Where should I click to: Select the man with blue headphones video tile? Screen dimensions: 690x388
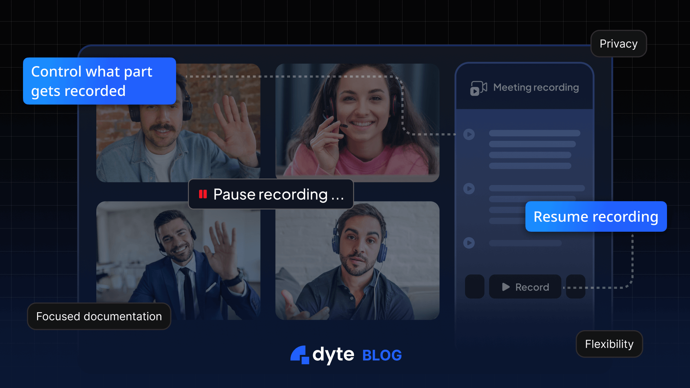(x=357, y=260)
